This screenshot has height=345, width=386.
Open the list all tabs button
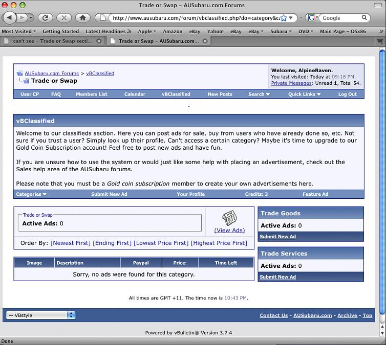380,41
